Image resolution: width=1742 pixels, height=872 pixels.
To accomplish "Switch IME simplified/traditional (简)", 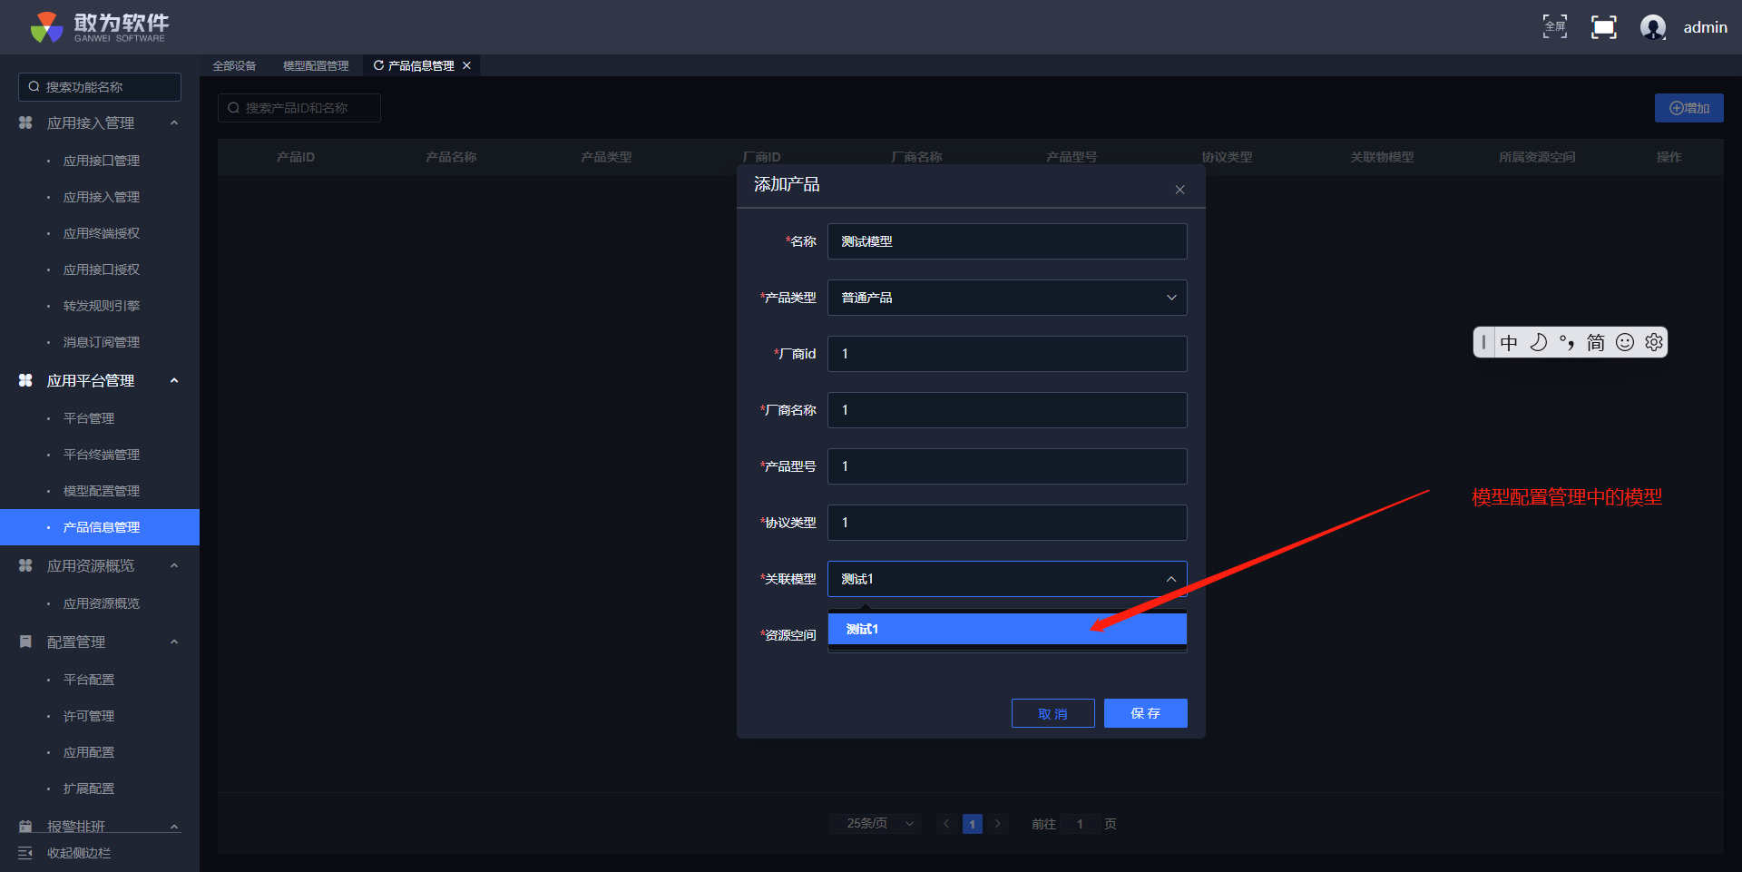I will coord(1596,342).
